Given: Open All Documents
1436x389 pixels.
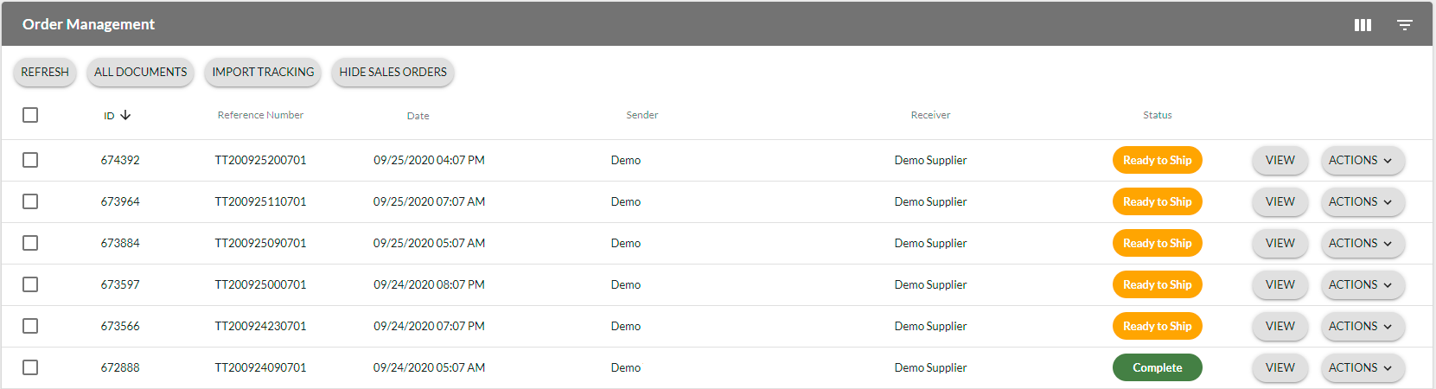Looking at the screenshot, I should click(140, 72).
